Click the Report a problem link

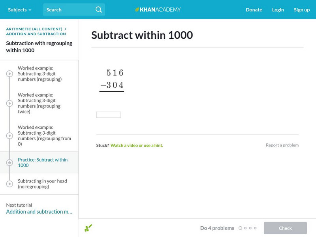pos(282,145)
